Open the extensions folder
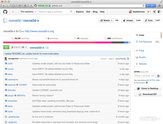Image resolution: width=163 pixels, height=124 pixels. pyautogui.click(x=13, y=79)
